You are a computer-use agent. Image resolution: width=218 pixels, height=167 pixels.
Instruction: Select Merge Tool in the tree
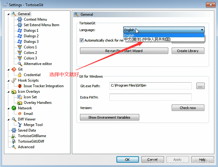[33, 125]
